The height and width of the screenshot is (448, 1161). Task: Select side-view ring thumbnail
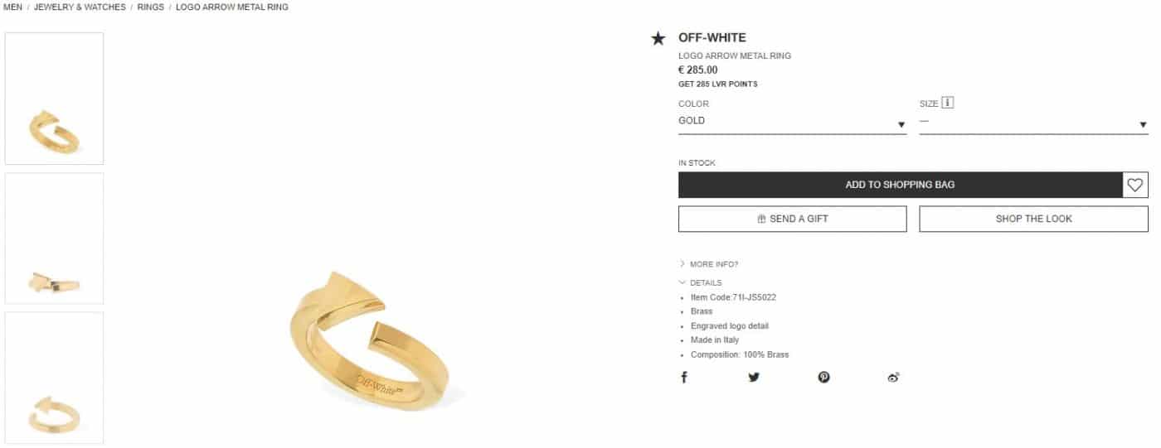54,238
